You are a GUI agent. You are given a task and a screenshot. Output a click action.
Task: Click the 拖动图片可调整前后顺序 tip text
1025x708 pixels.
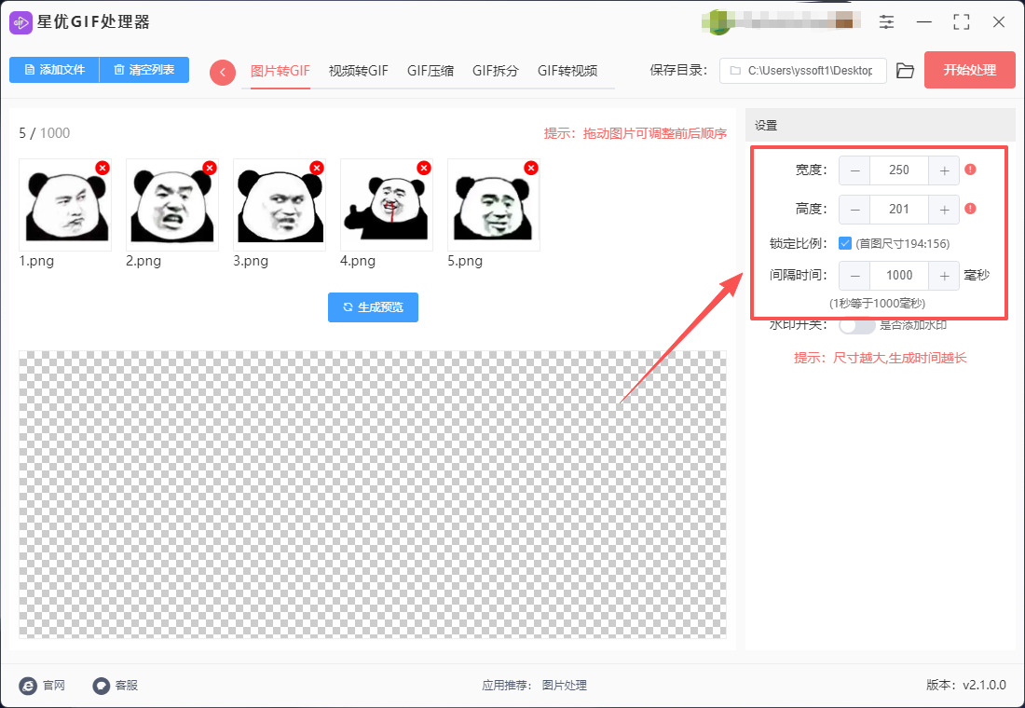(x=654, y=133)
